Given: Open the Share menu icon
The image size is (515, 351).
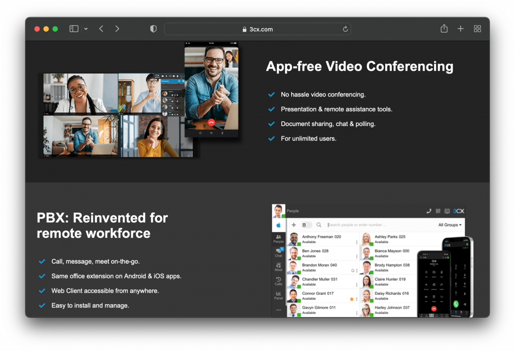Looking at the screenshot, I should click(x=444, y=29).
